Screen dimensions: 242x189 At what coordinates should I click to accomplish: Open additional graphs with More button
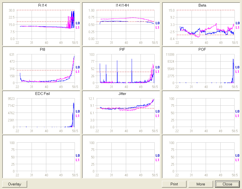tap(201, 184)
